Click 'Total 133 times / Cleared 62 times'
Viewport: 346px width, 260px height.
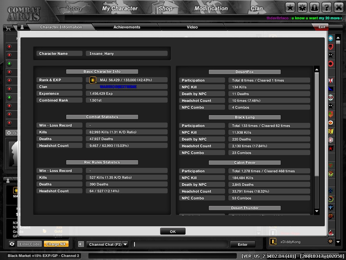coord(261,126)
